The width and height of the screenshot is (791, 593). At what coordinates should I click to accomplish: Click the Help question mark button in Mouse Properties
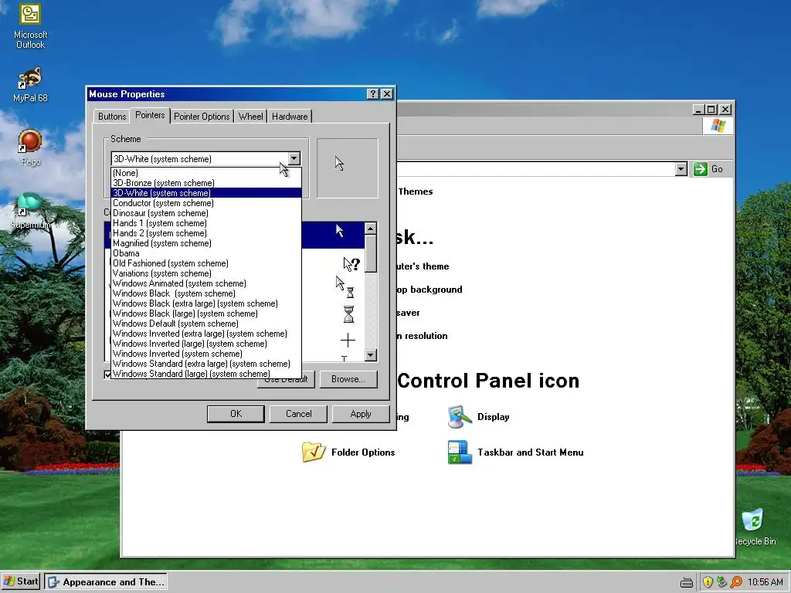point(372,93)
